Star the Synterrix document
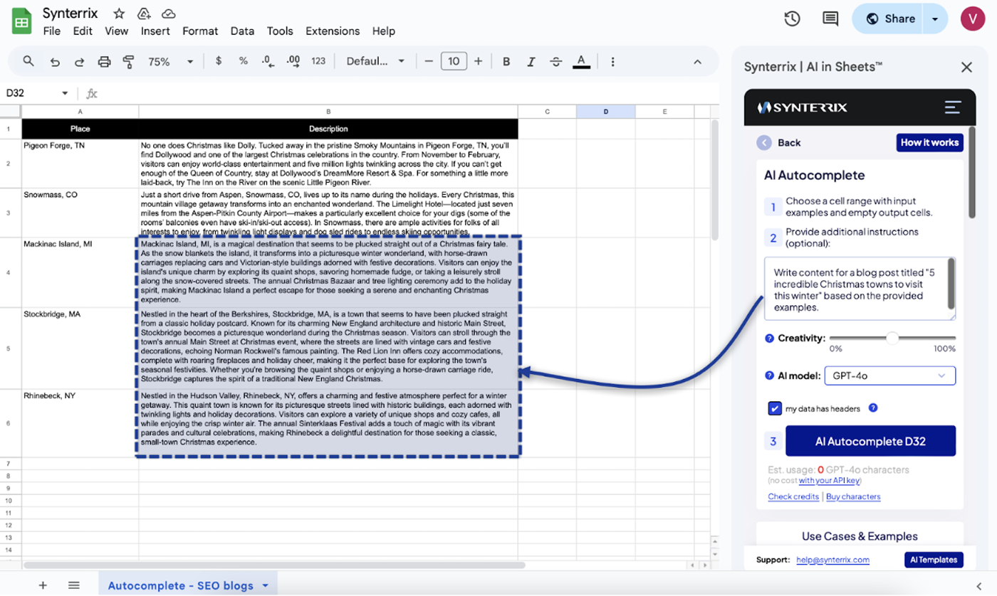 (x=119, y=14)
